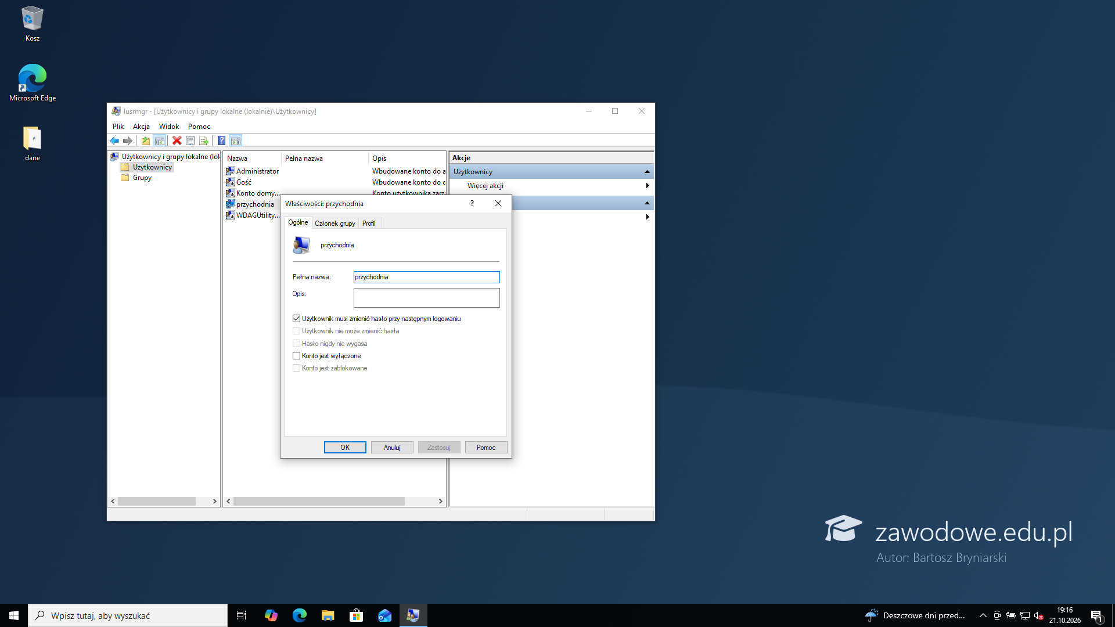Open File Explorer from the taskbar
This screenshot has width=1115, height=627.
pyautogui.click(x=328, y=615)
